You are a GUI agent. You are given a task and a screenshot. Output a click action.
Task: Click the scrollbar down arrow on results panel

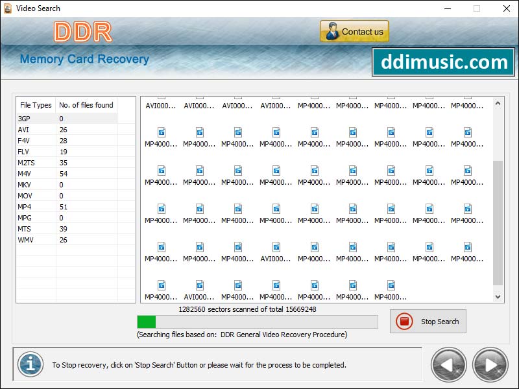tap(498, 297)
